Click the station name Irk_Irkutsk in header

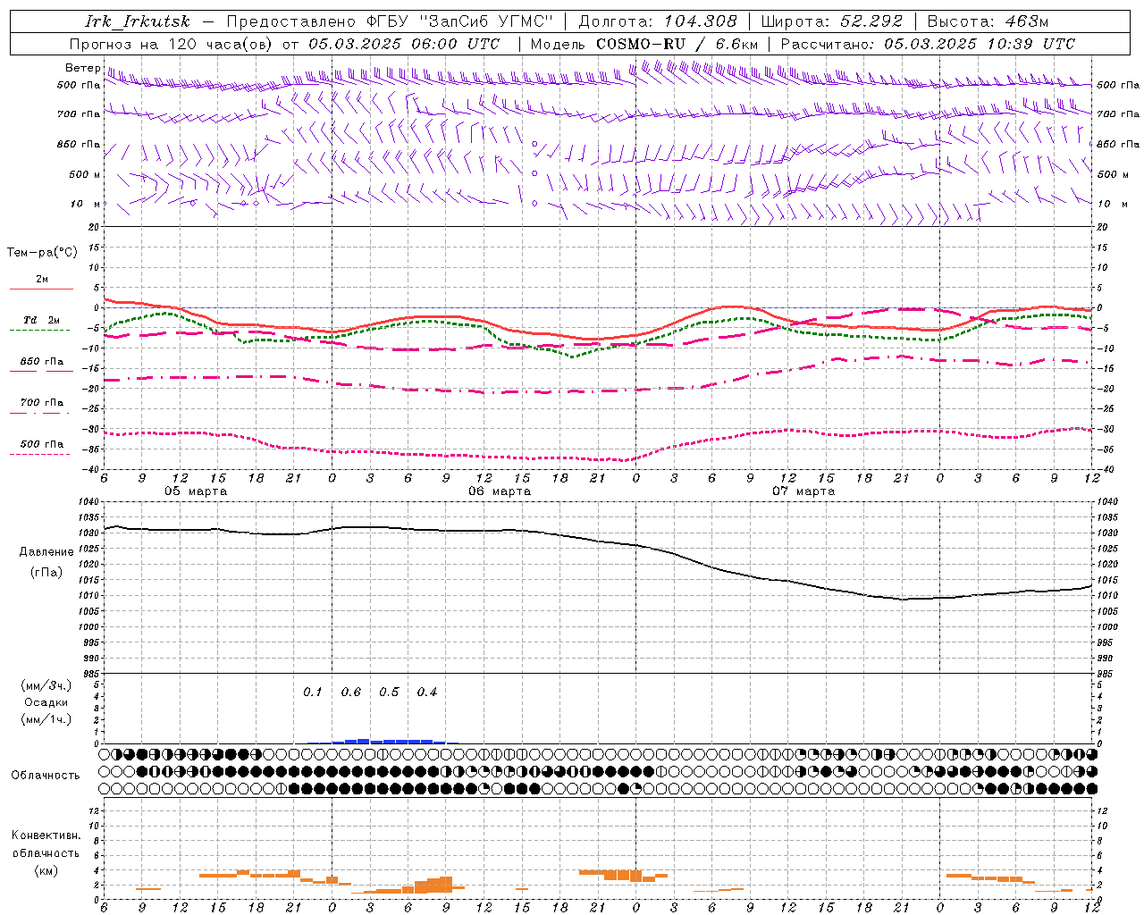138,21
